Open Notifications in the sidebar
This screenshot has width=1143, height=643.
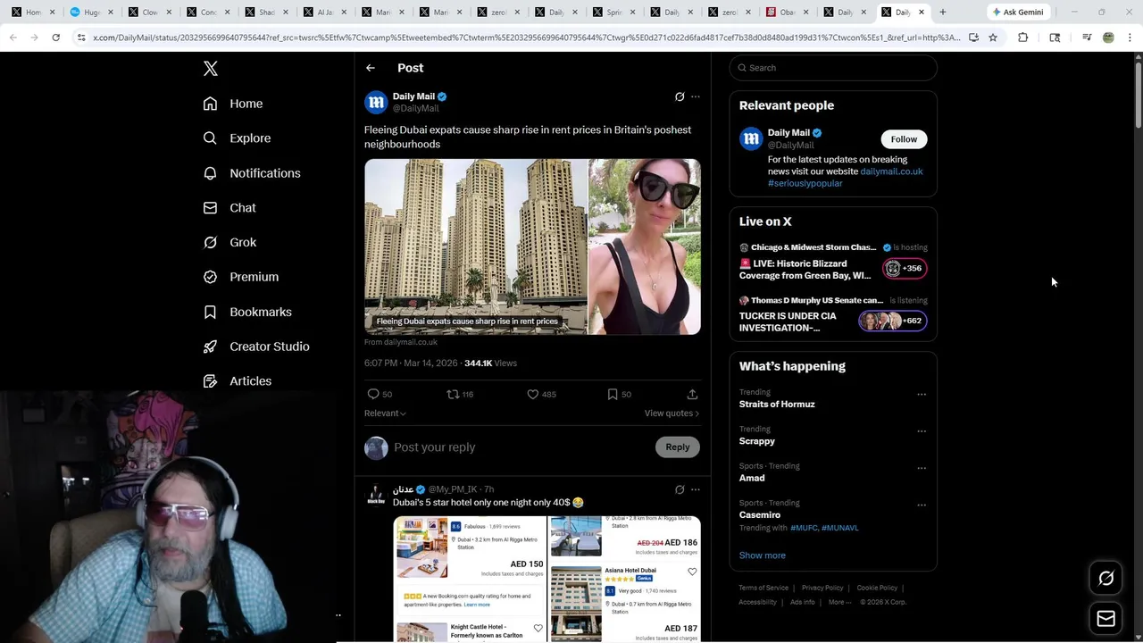(252, 173)
